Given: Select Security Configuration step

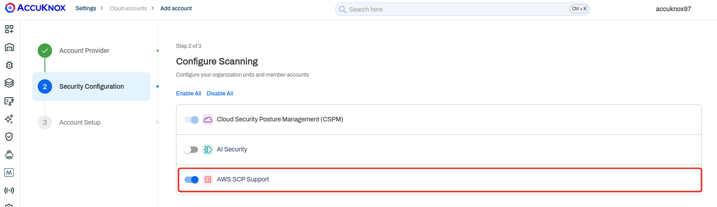Looking at the screenshot, I should 92,86.
